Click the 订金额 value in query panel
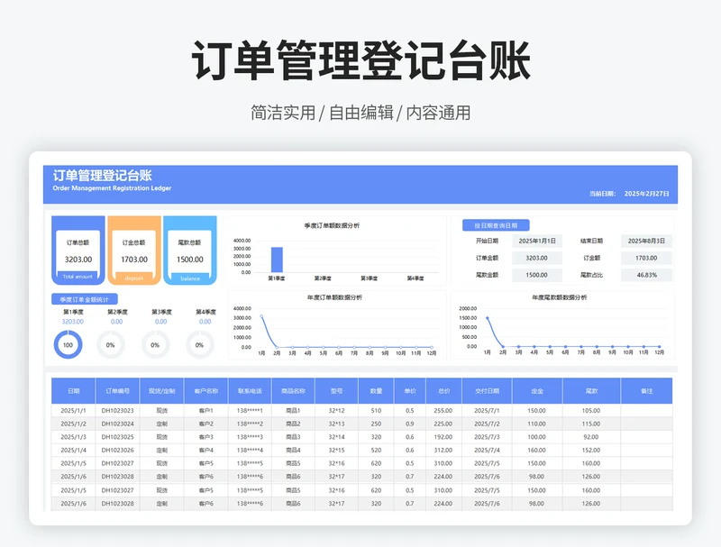The width and height of the screenshot is (721, 547). 646,258
